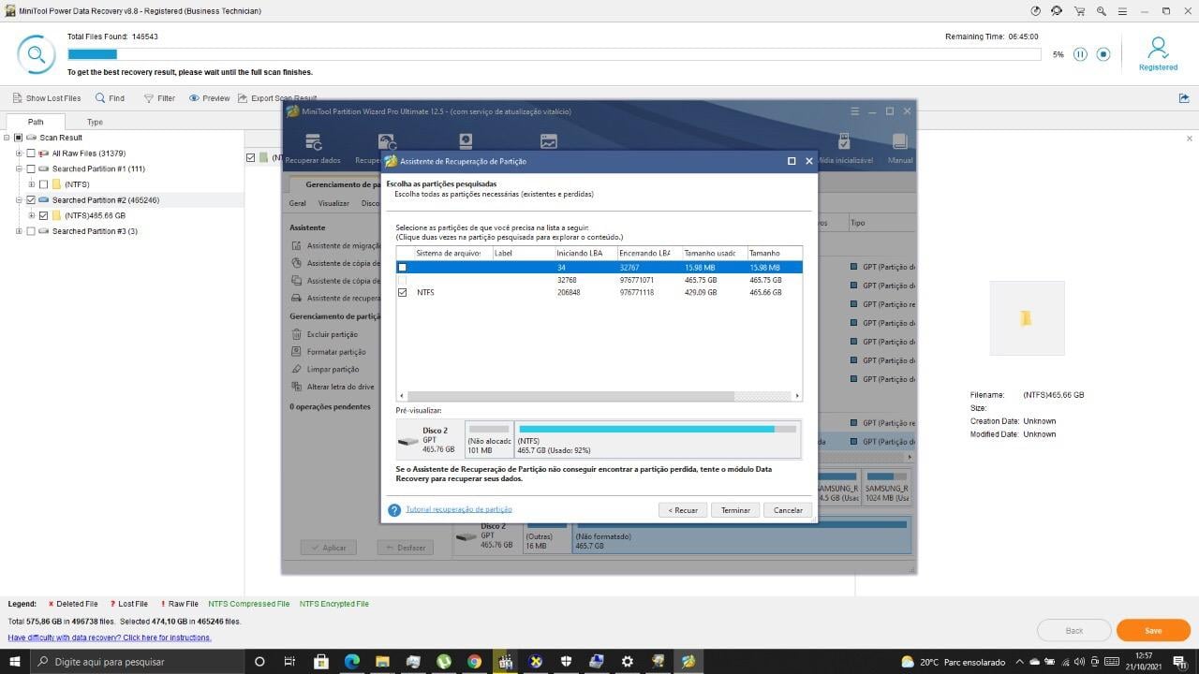Click the bootable disc icon in title bar
This screenshot has height=674, width=1199.
coord(1035,11)
